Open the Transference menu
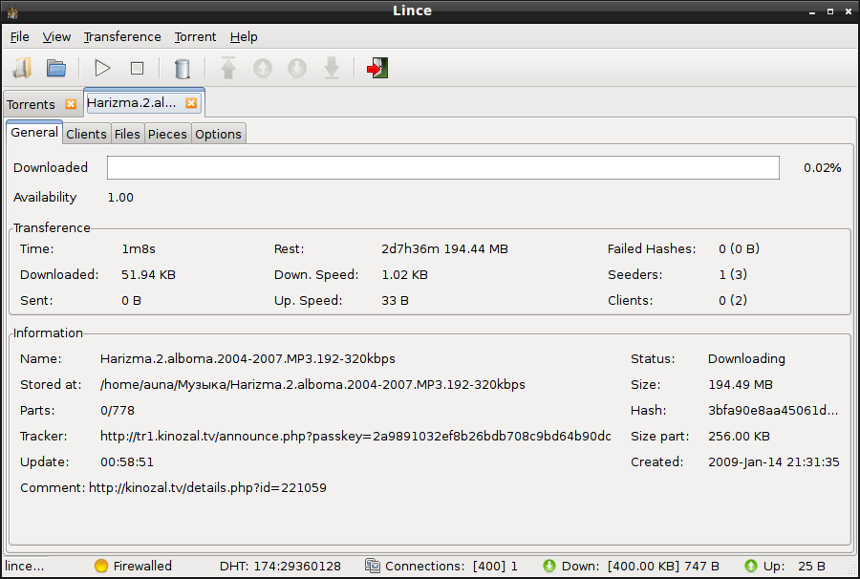Image resolution: width=860 pixels, height=579 pixels. coord(122,36)
